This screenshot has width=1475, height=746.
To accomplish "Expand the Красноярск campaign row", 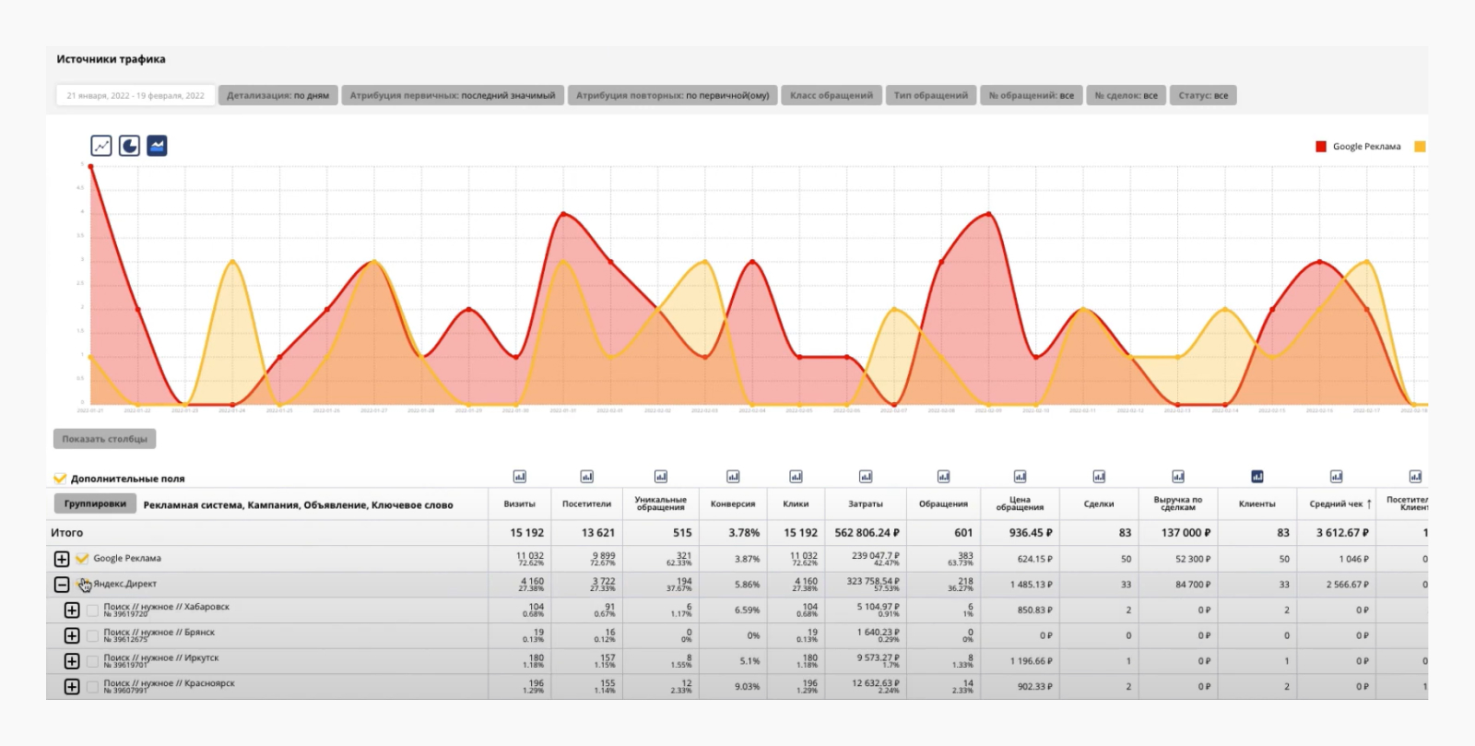I will click(x=72, y=687).
